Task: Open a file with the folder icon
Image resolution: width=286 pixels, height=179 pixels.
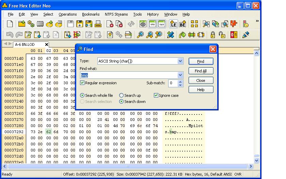Action: pos(22,24)
